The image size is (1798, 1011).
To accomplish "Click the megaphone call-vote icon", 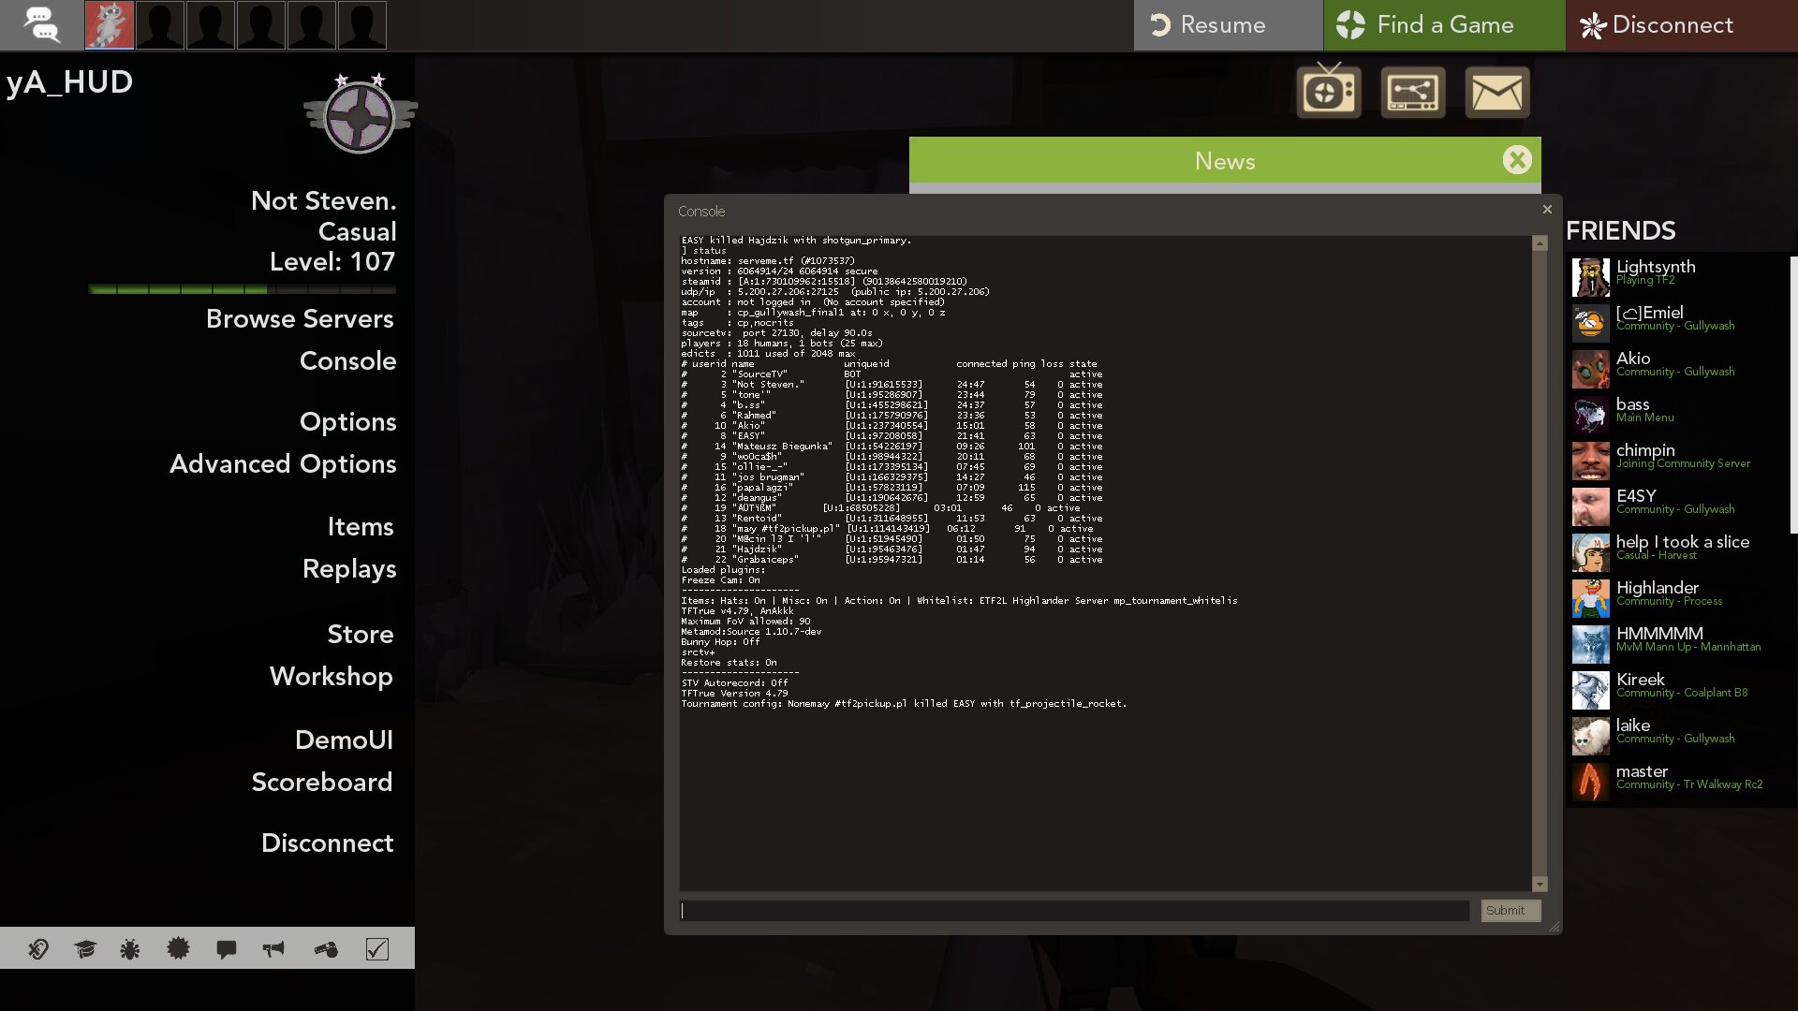I will [273, 949].
